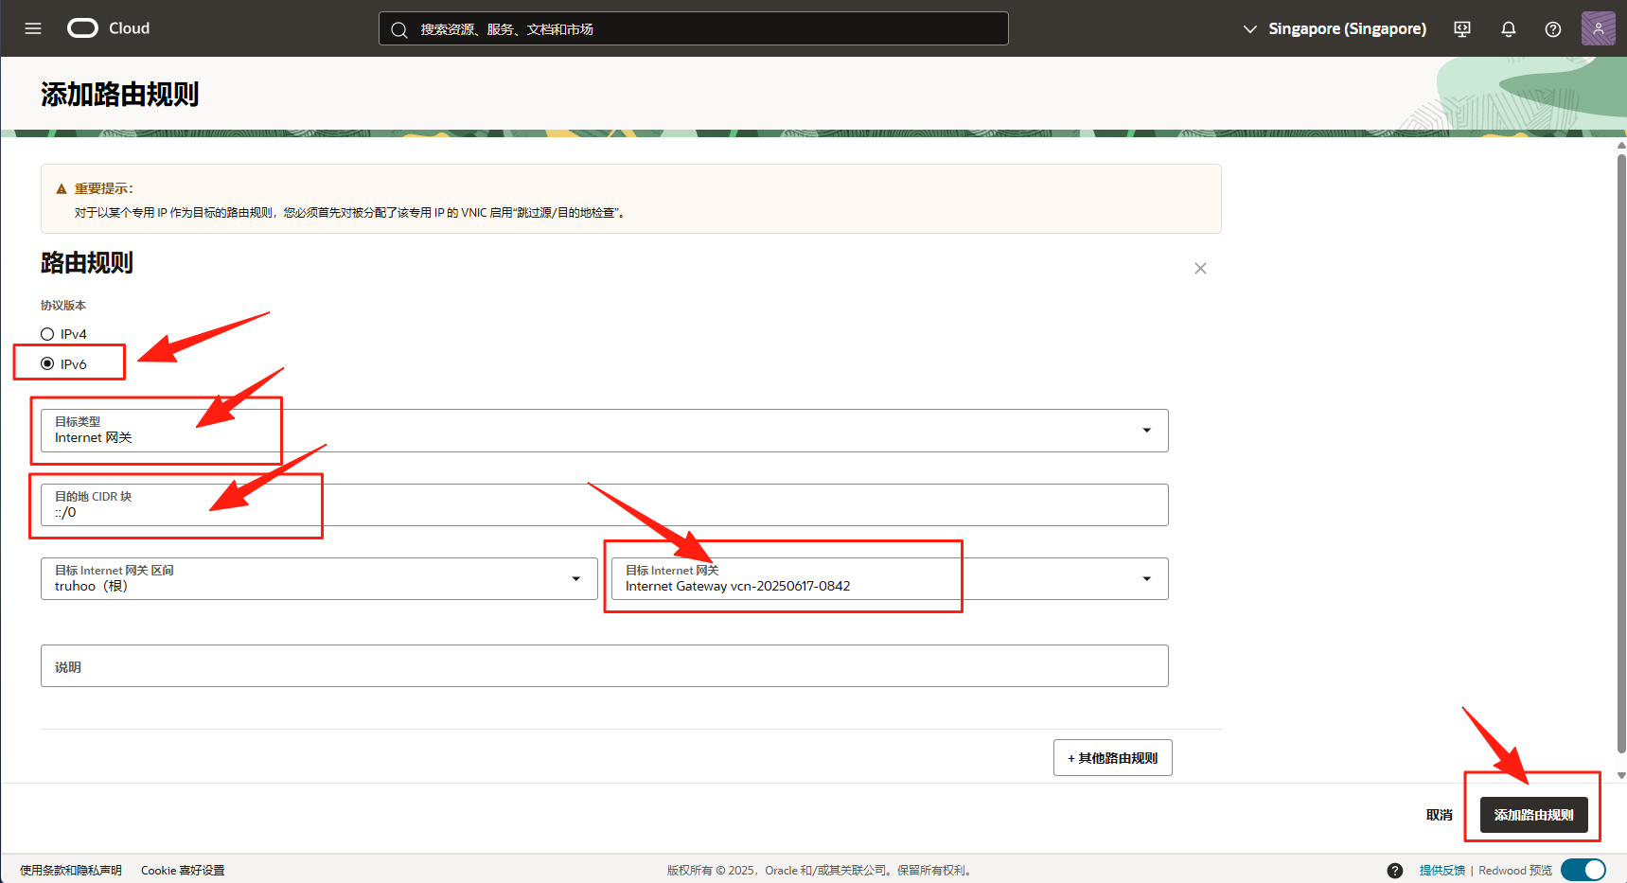Expand the Internet gateway compartment dropdown

tap(575, 579)
